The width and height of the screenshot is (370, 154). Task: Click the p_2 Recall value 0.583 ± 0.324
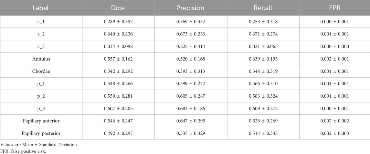[263, 96]
